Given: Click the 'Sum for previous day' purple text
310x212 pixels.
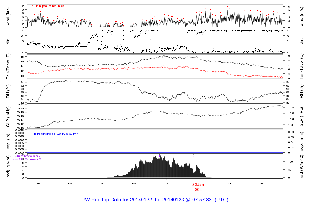Looking at the screenshot, I should click(x=27, y=156).
